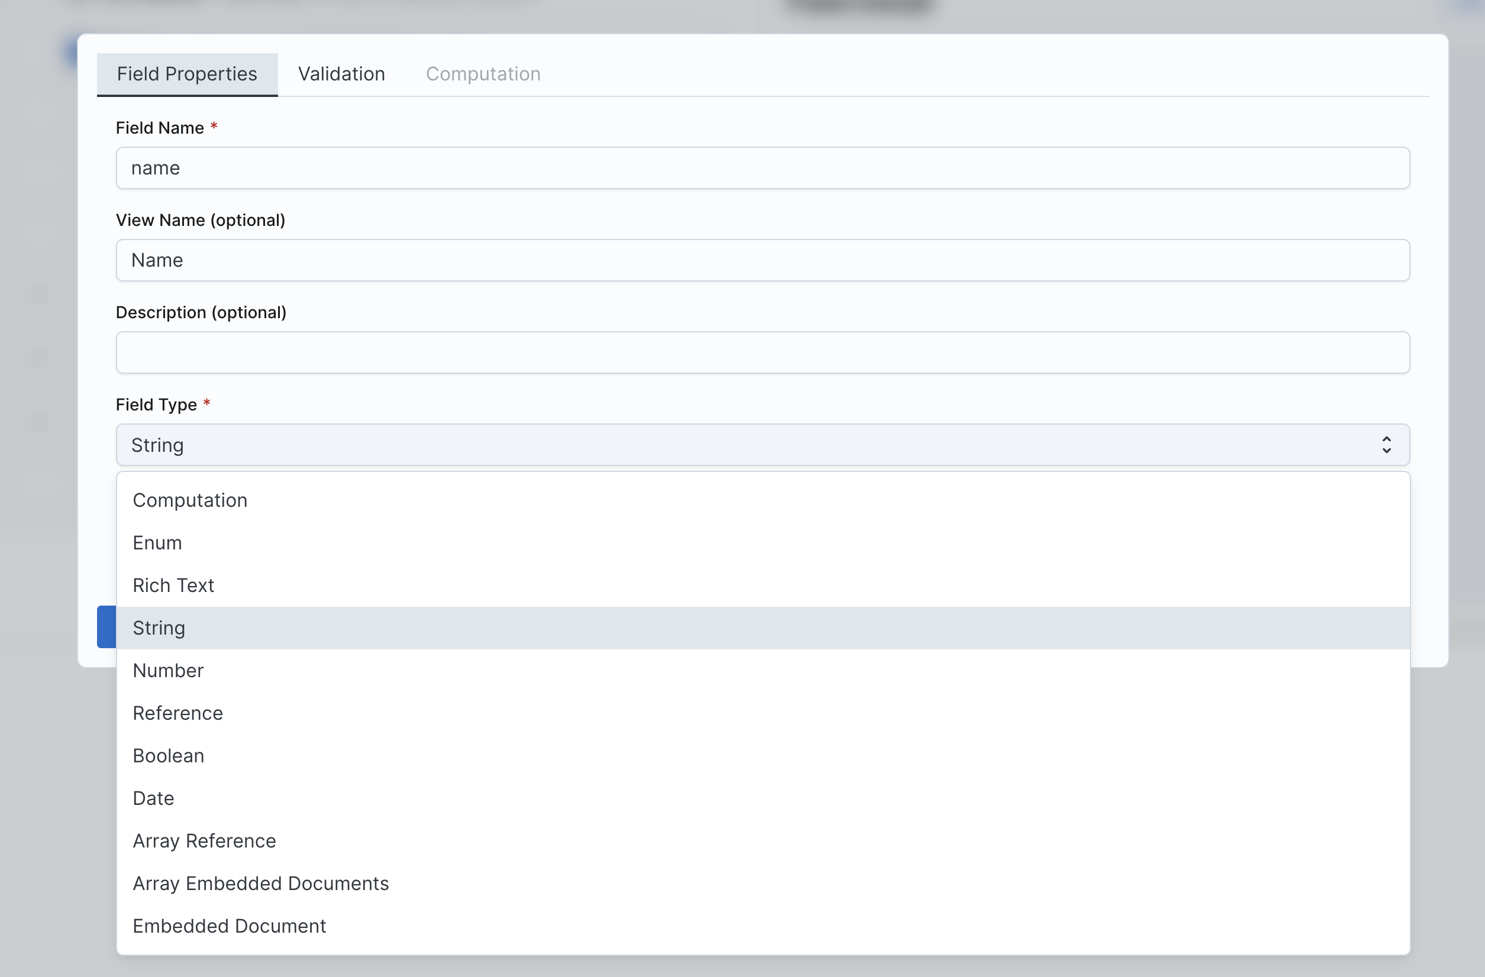Click the blue button at the dialog's left edge
This screenshot has height=977, width=1485.
[x=107, y=627]
